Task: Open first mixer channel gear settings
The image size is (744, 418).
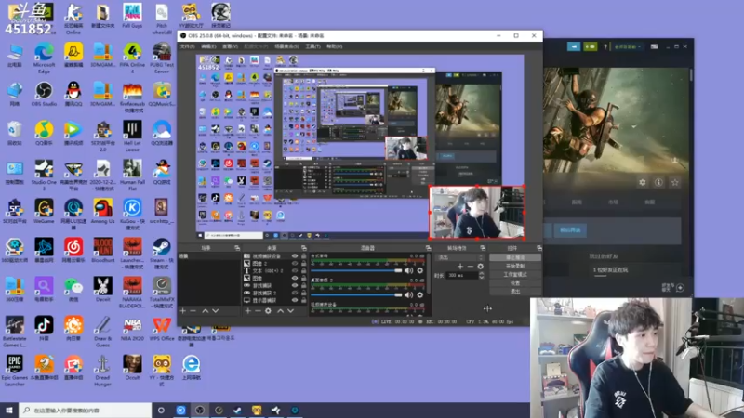Action: pos(420,270)
